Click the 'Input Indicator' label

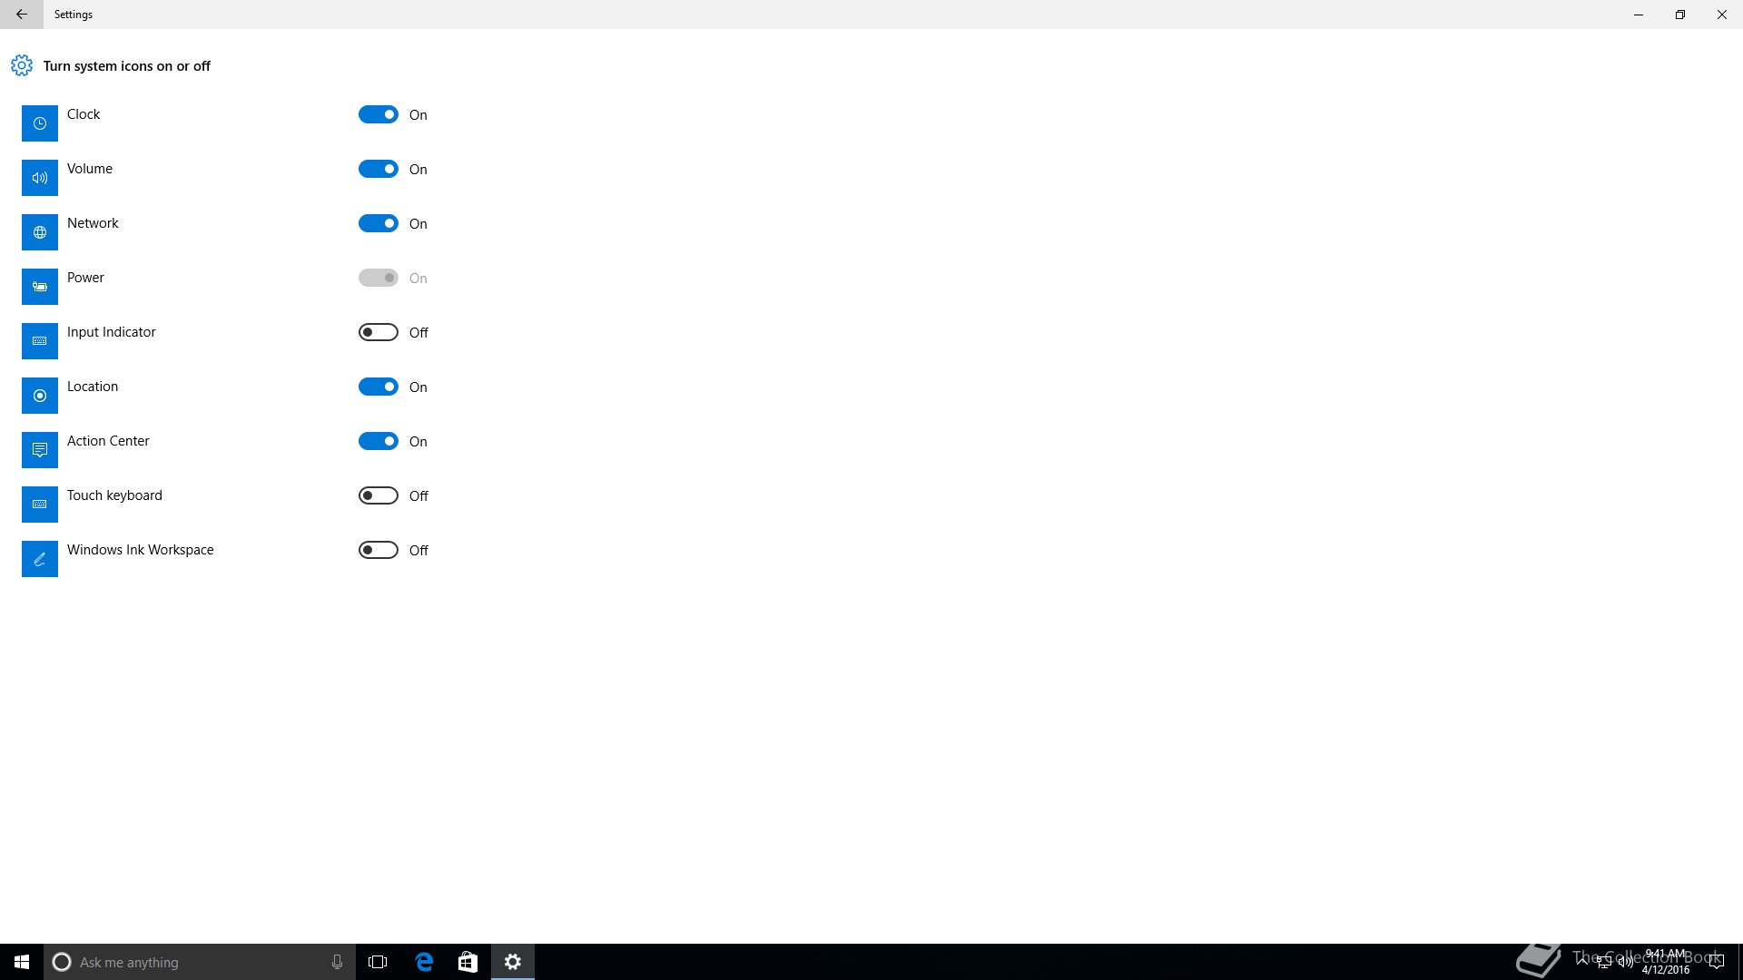(x=112, y=332)
